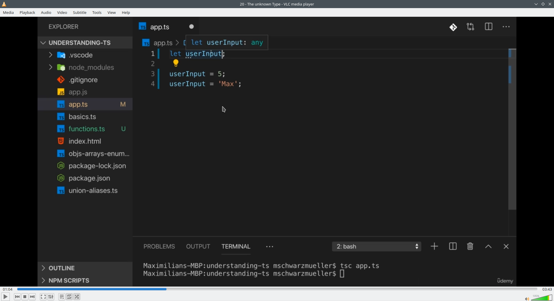Expand the NPM SCRIPTS section
The image size is (554, 301).
click(x=85, y=280)
